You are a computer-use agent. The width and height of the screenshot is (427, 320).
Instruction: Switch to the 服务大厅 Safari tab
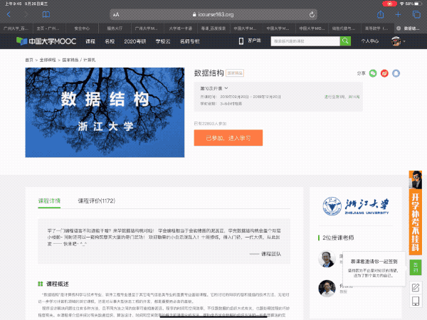click(115, 28)
